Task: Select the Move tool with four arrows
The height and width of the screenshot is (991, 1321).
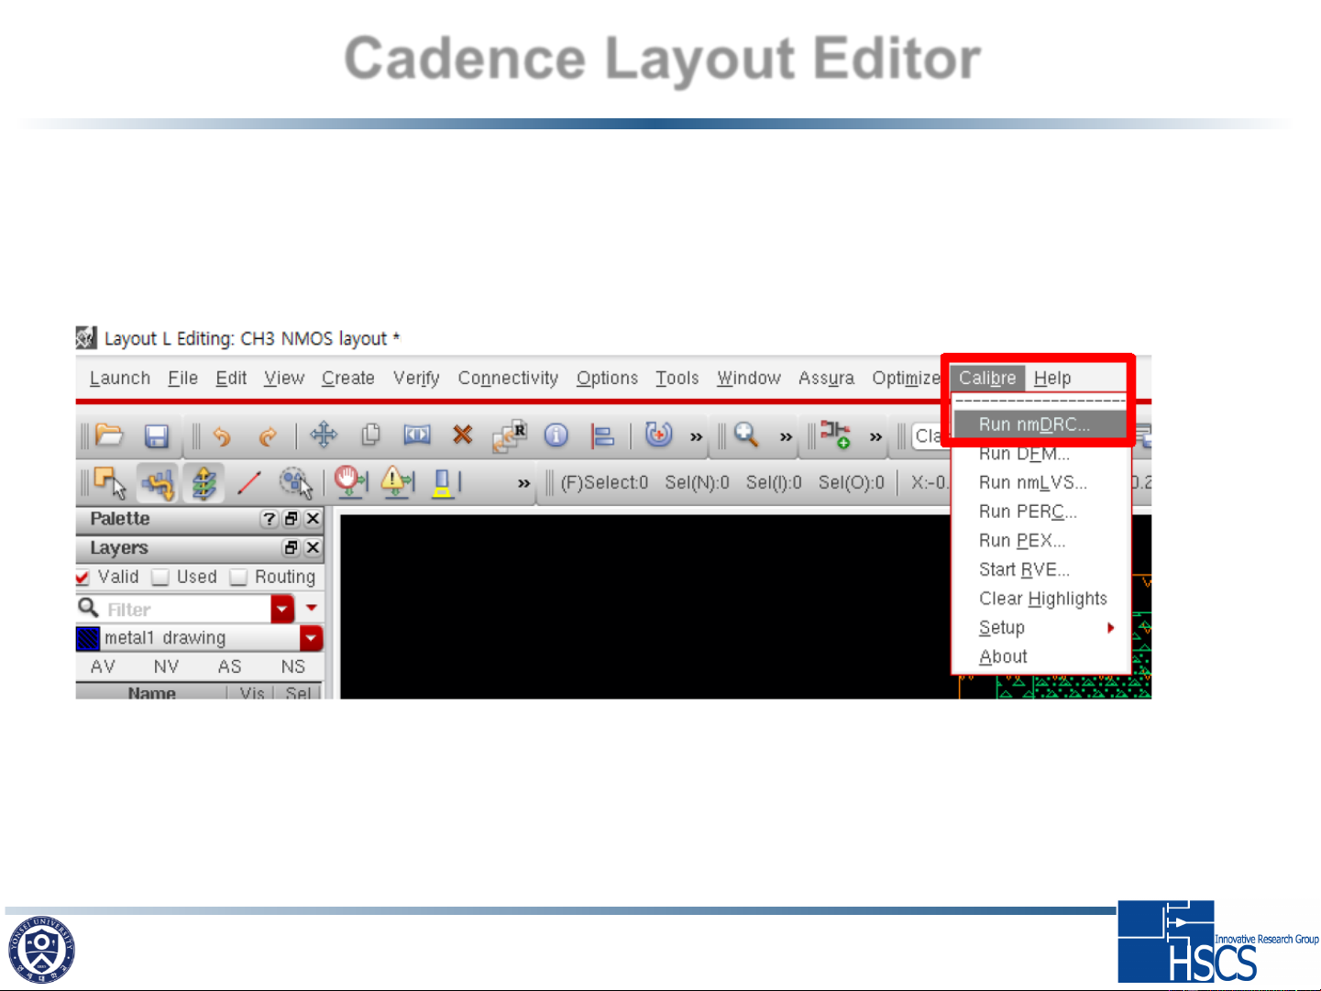Action: coord(324,435)
